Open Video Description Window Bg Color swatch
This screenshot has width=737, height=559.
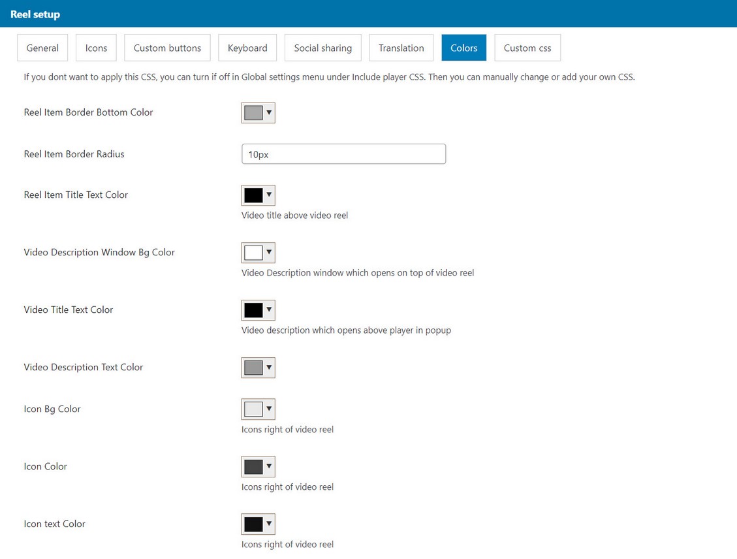tap(253, 253)
